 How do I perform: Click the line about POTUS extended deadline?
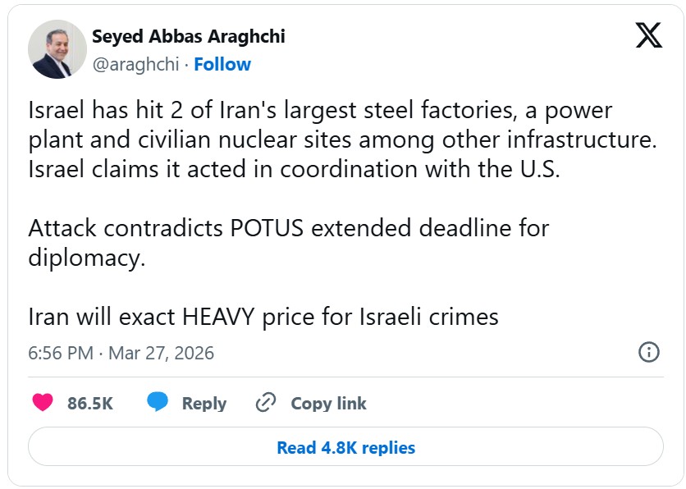pos(287,227)
